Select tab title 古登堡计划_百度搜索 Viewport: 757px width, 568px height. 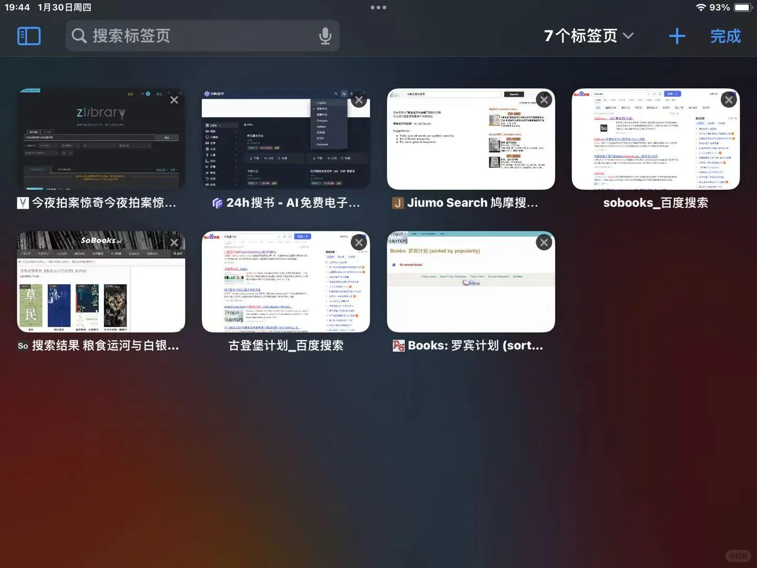(286, 346)
